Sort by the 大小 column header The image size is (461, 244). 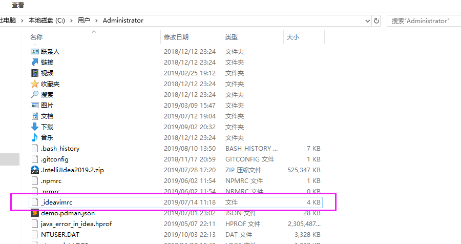click(x=292, y=37)
